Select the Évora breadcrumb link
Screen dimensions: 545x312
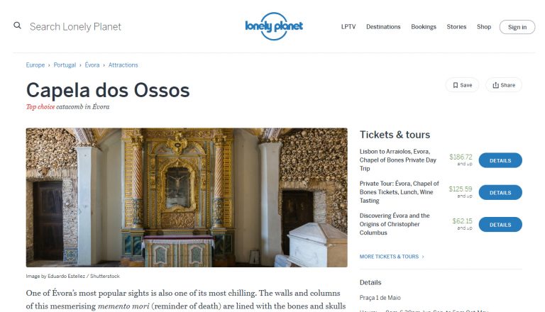(92, 65)
